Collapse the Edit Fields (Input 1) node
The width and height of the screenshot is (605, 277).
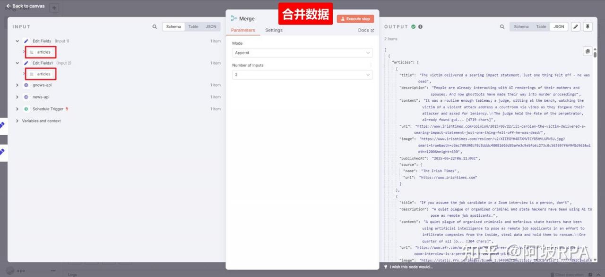click(17, 41)
